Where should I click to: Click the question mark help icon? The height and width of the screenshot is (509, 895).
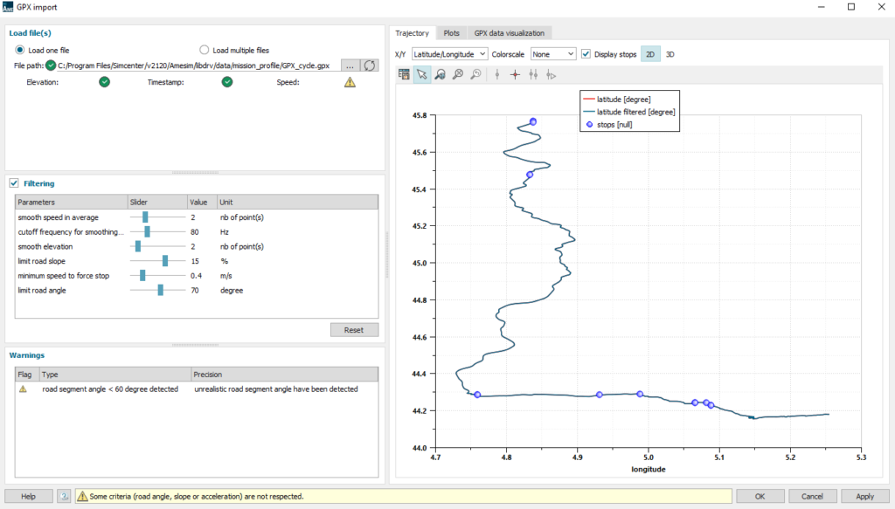[x=64, y=496]
